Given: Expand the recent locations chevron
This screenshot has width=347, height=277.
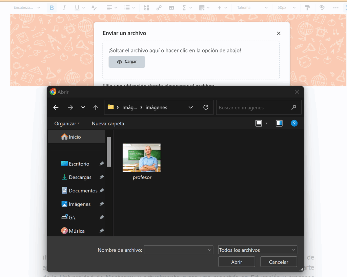Looking at the screenshot, I should 83,107.
